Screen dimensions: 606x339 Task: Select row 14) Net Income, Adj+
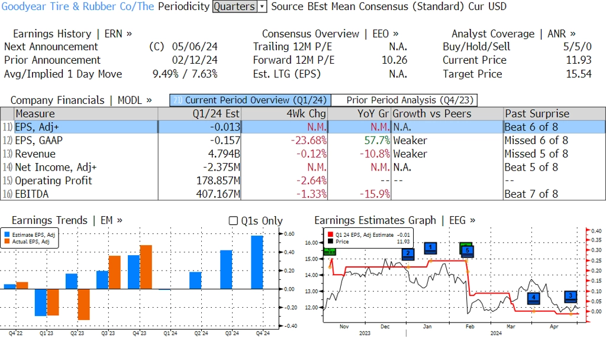pos(303,167)
